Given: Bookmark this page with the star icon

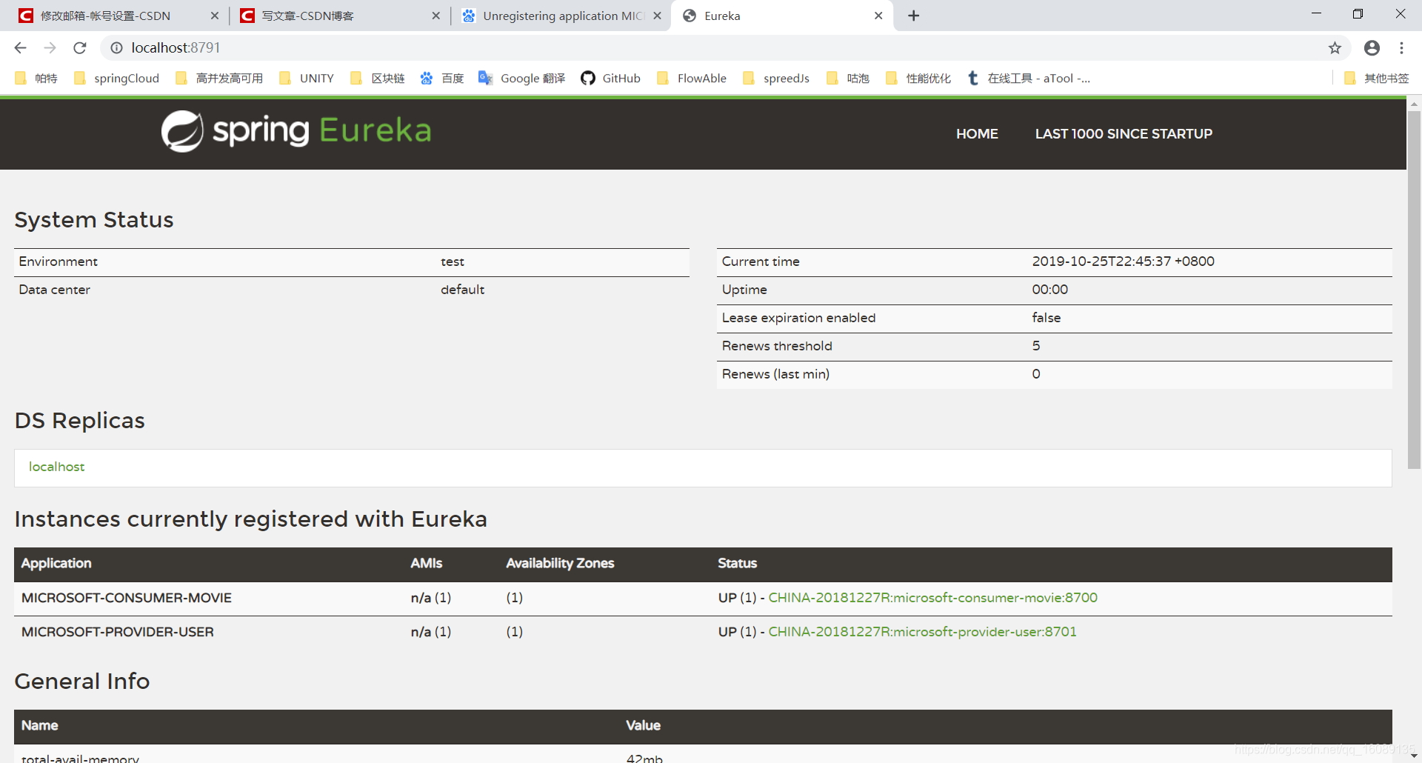Looking at the screenshot, I should click(x=1335, y=48).
